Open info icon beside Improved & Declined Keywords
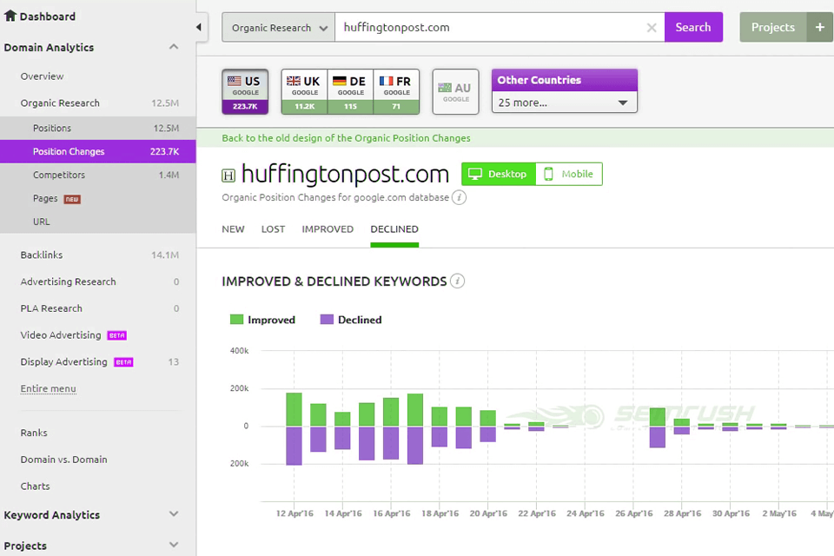 [x=457, y=281]
